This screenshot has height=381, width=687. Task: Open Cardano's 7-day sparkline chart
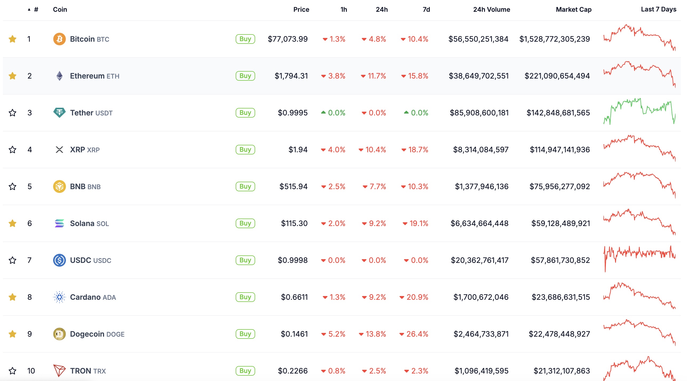tap(639, 296)
